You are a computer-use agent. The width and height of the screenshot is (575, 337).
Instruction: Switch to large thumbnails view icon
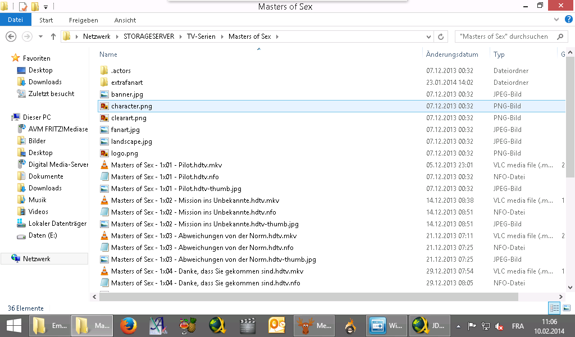tap(567, 308)
